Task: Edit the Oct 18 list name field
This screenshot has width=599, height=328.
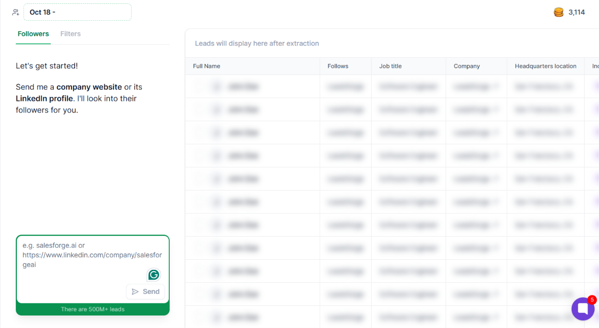Action: [77, 12]
